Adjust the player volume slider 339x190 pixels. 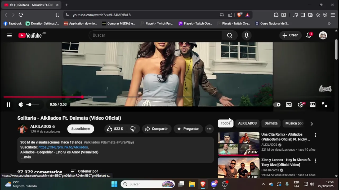click(33, 104)
